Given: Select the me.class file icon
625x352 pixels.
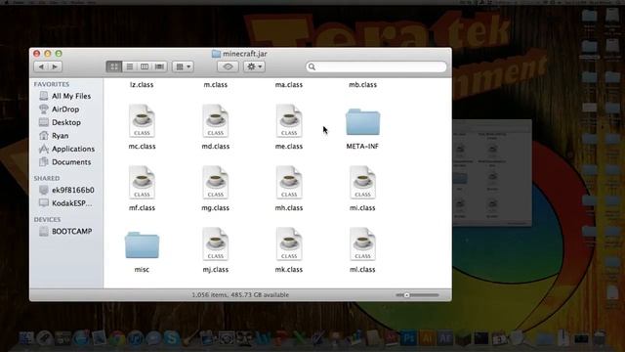Looking at the screenshot, I should tap(289, 121).
